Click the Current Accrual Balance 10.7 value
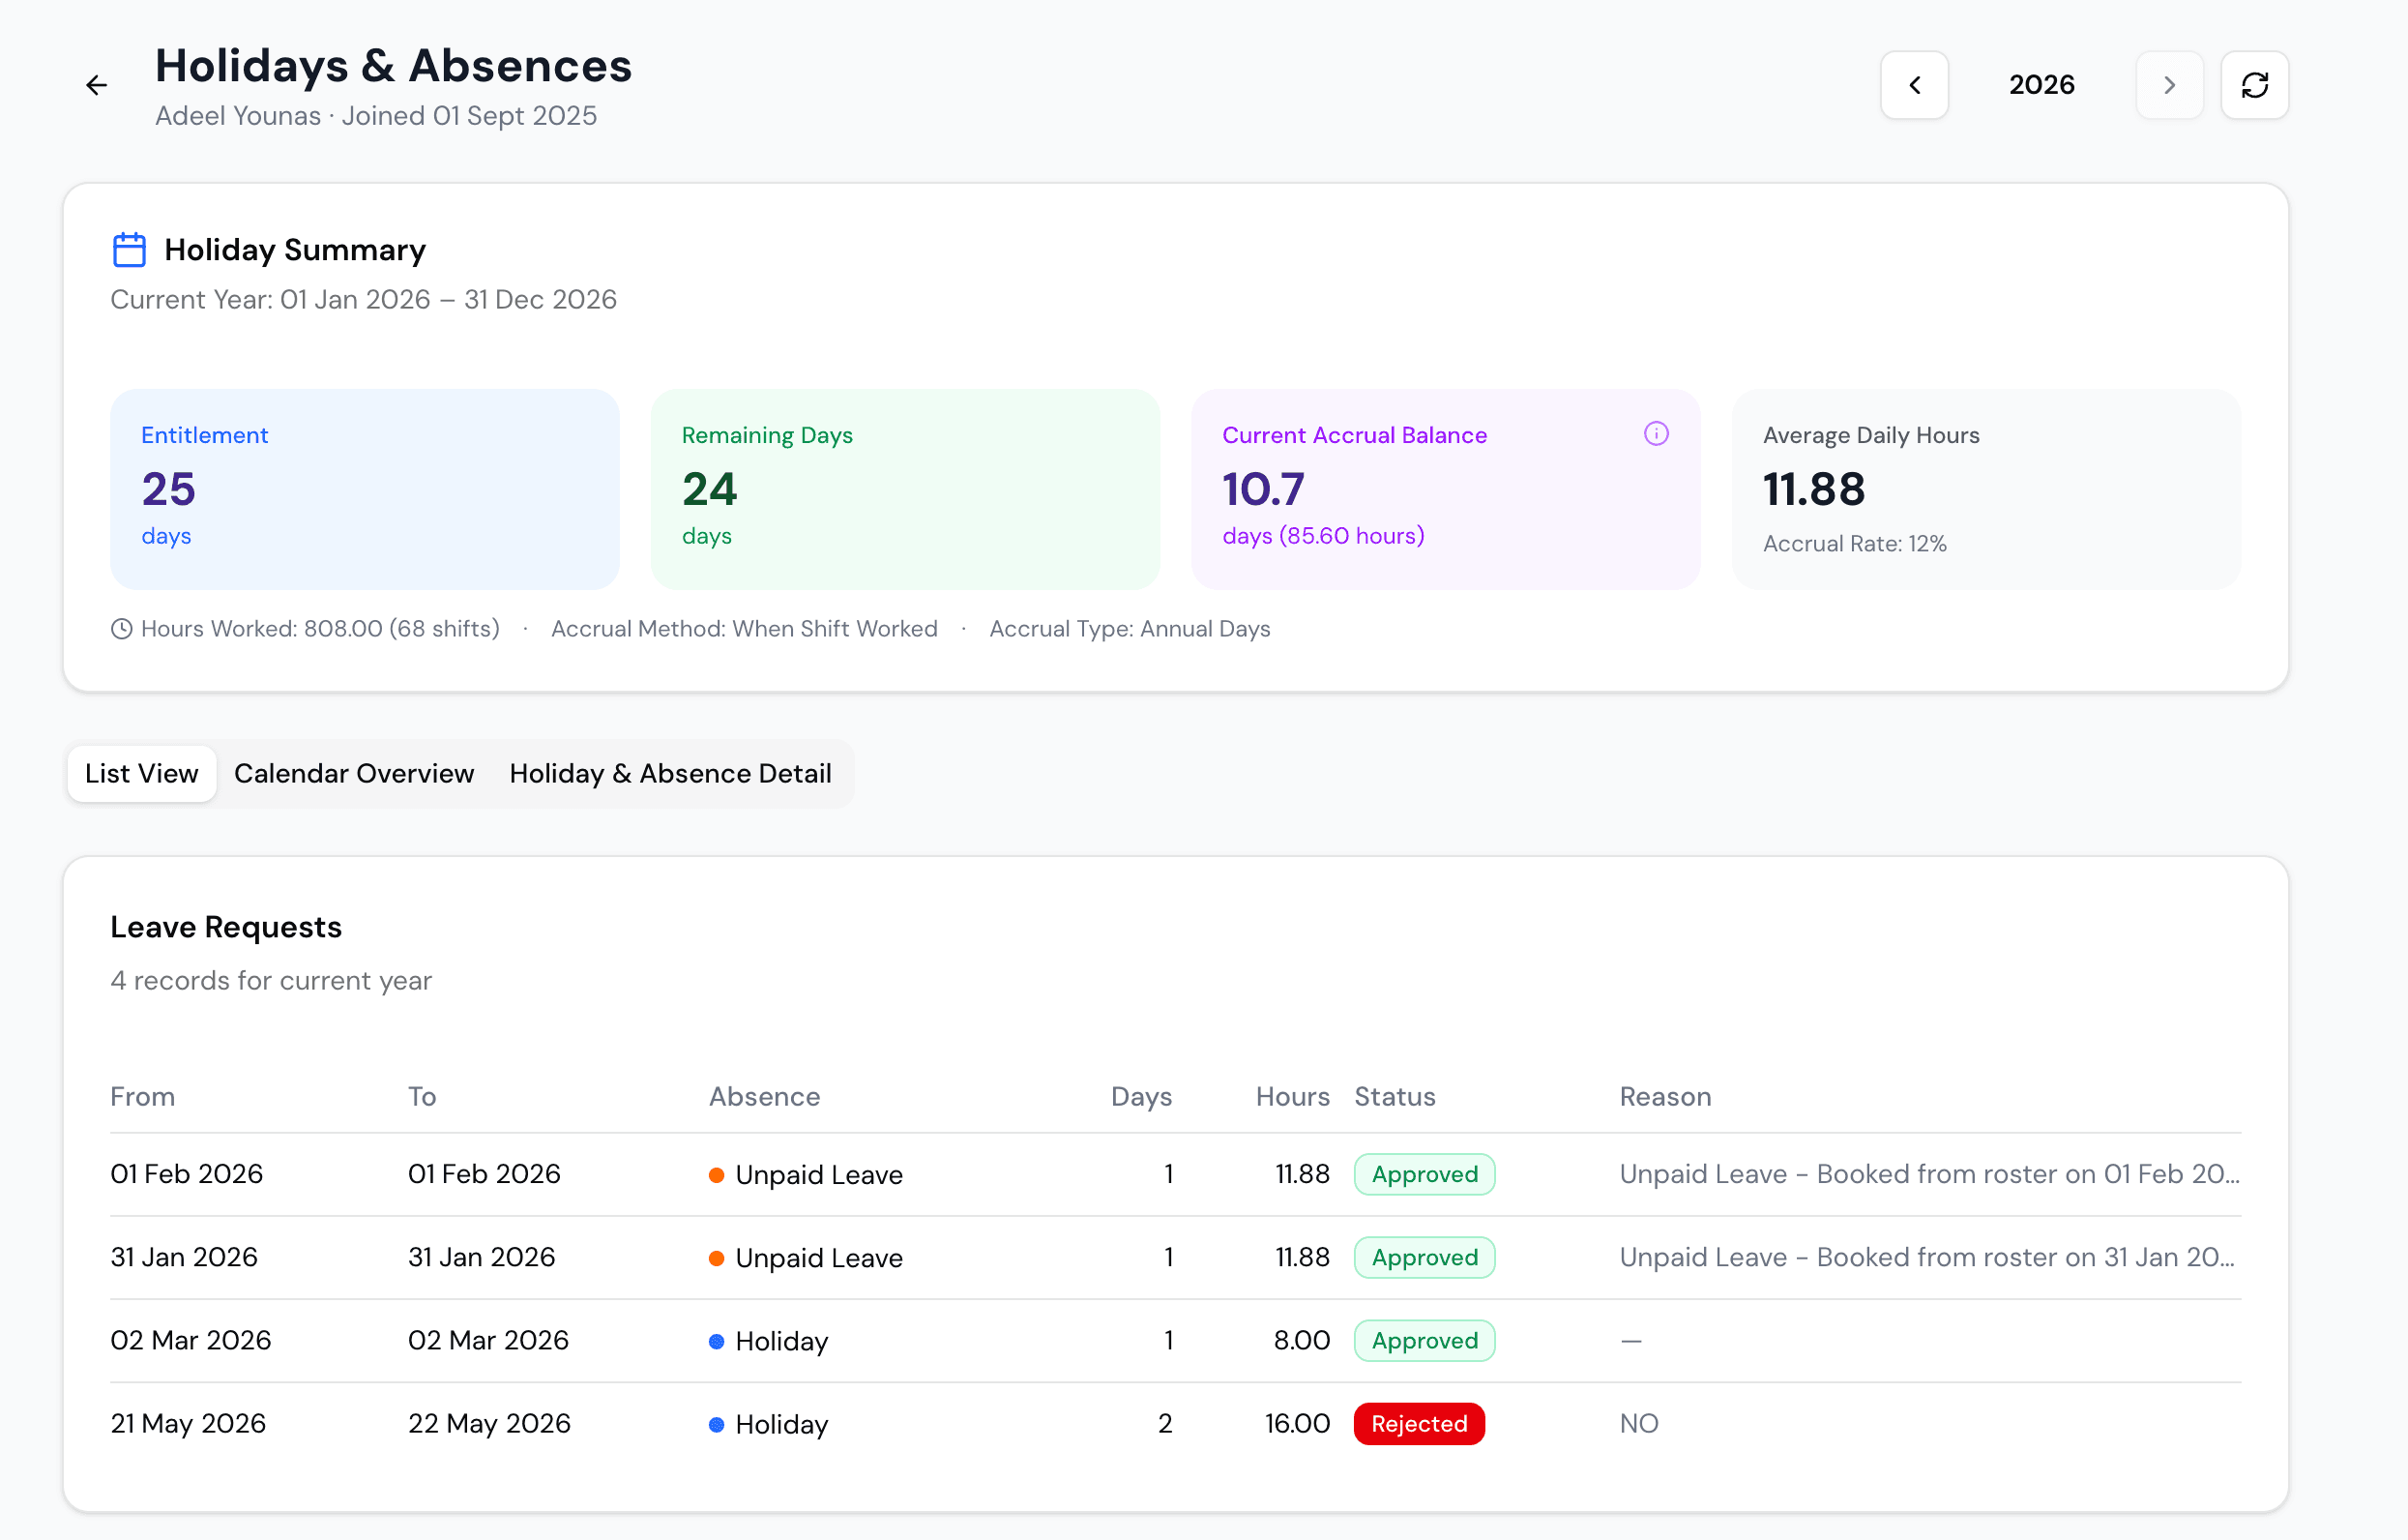2408x1540 pixels. coord(1263,489)
